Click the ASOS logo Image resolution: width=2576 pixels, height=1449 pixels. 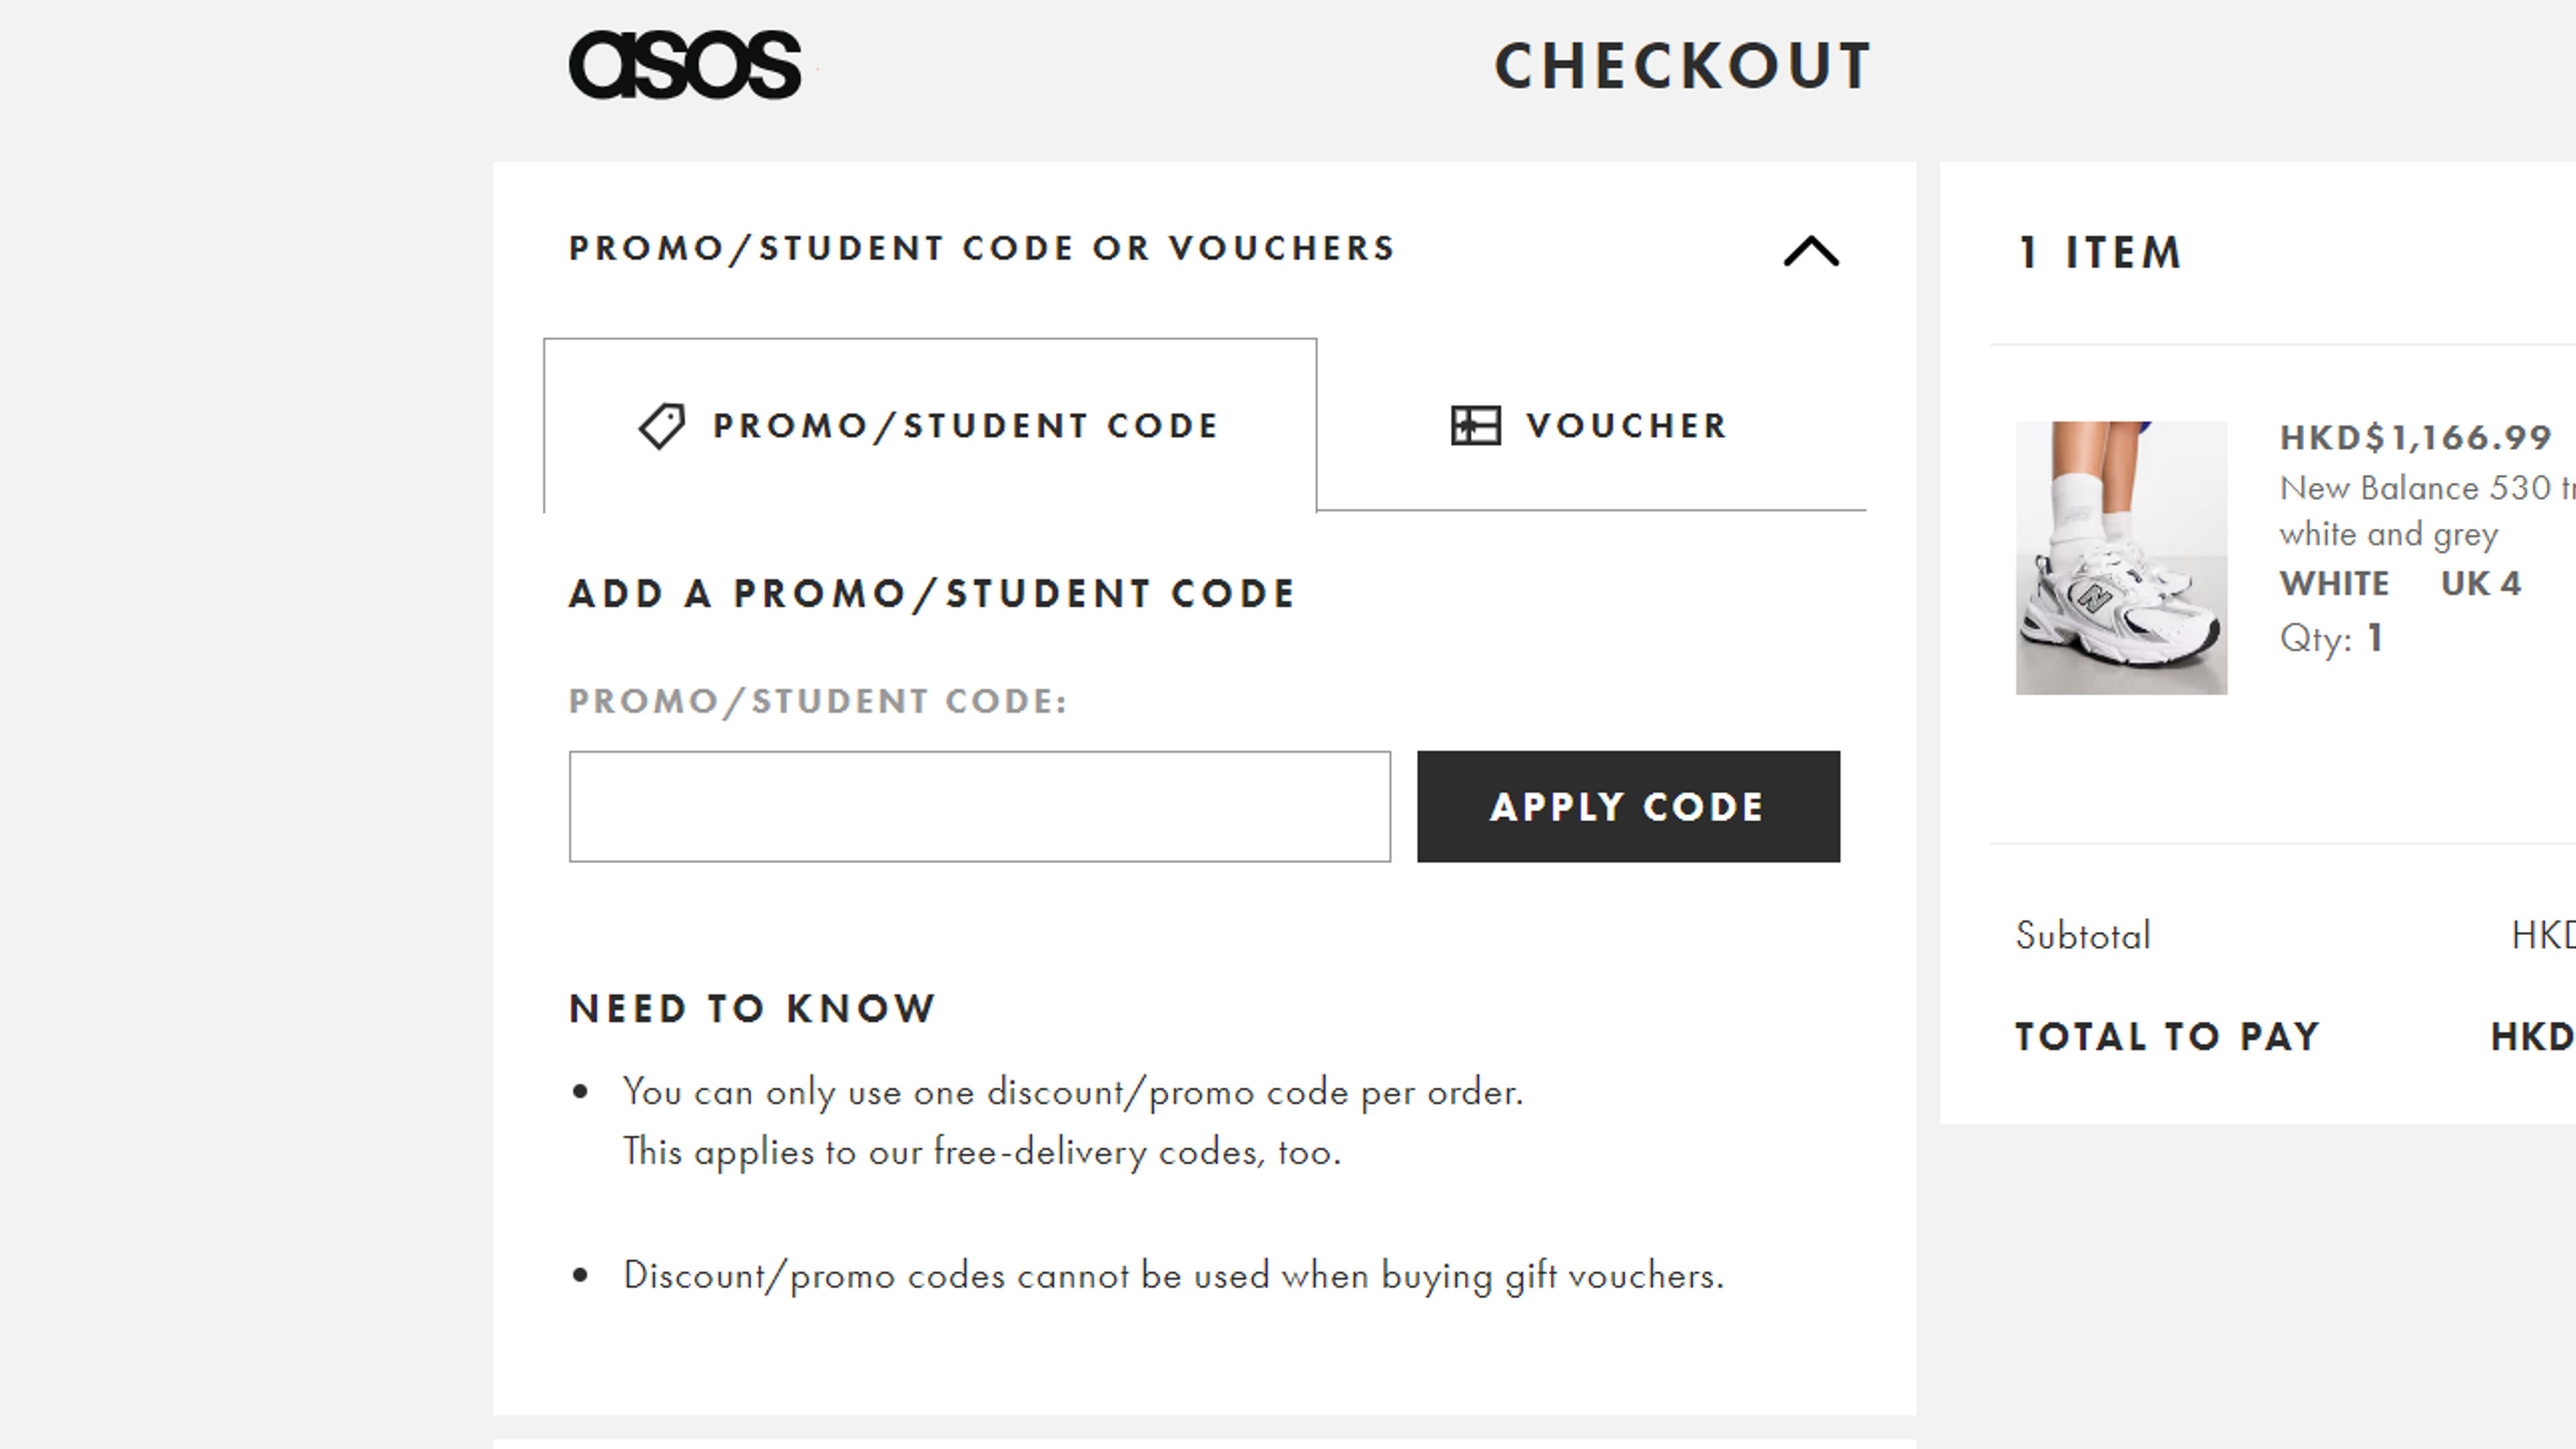coord(685,65)
